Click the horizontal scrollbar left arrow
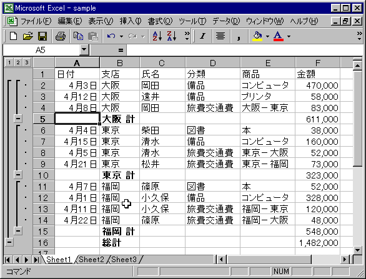Screen dimensions: 366x279 [221, 260]
